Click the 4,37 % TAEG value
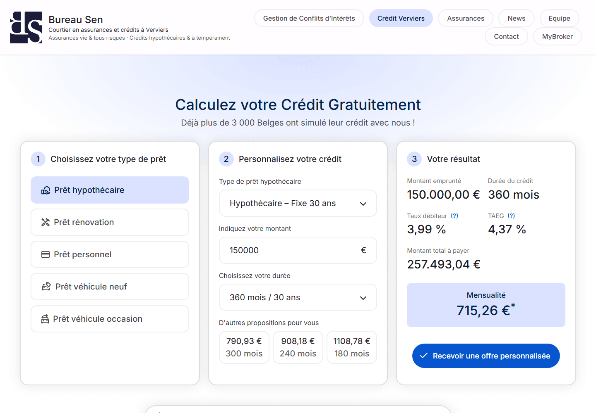Viewport: 596px width, 413px height. point(507,229)
